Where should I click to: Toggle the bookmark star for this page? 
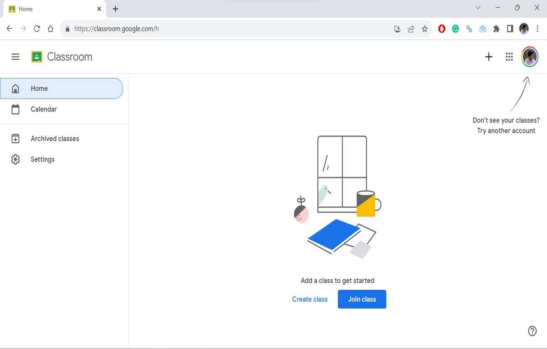pyautogui.click(x=425, y=28)
